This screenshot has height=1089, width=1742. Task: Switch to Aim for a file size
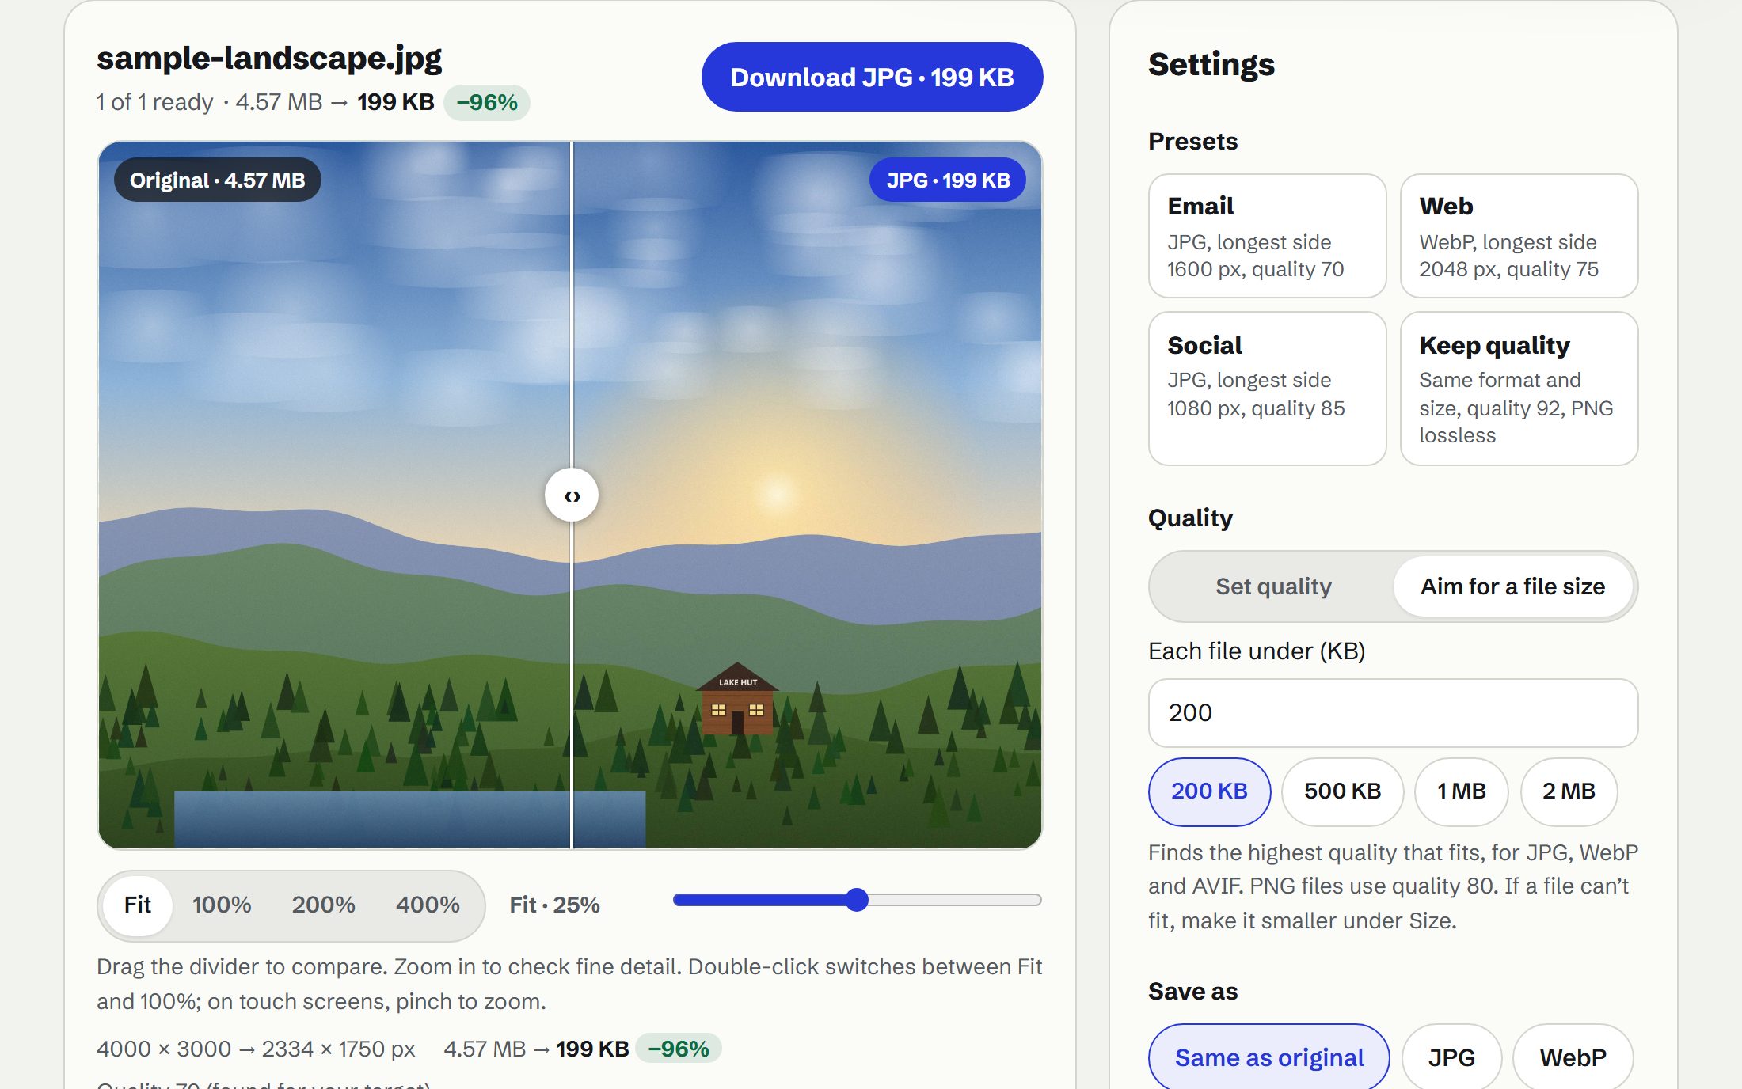click(1512, 586)
